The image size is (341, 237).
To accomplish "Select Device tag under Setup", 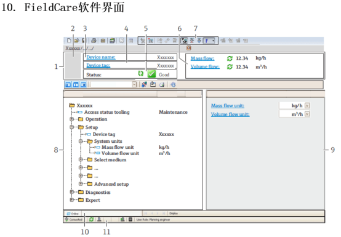I will pos(104,134).
